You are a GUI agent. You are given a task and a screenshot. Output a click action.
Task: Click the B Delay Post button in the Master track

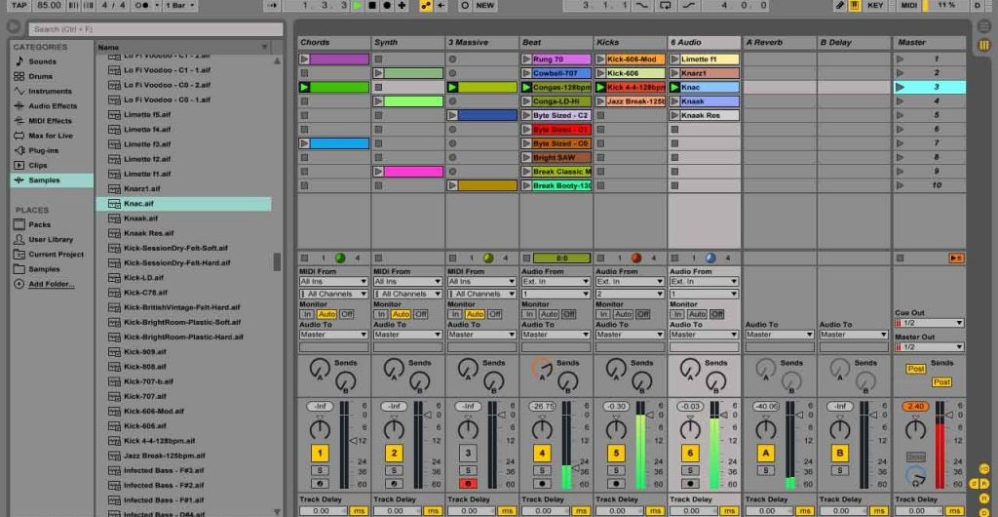coord(941,382)
